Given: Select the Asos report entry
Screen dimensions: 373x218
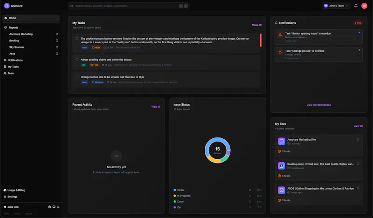Looking at the screenshot, I should tap(12, 54).
